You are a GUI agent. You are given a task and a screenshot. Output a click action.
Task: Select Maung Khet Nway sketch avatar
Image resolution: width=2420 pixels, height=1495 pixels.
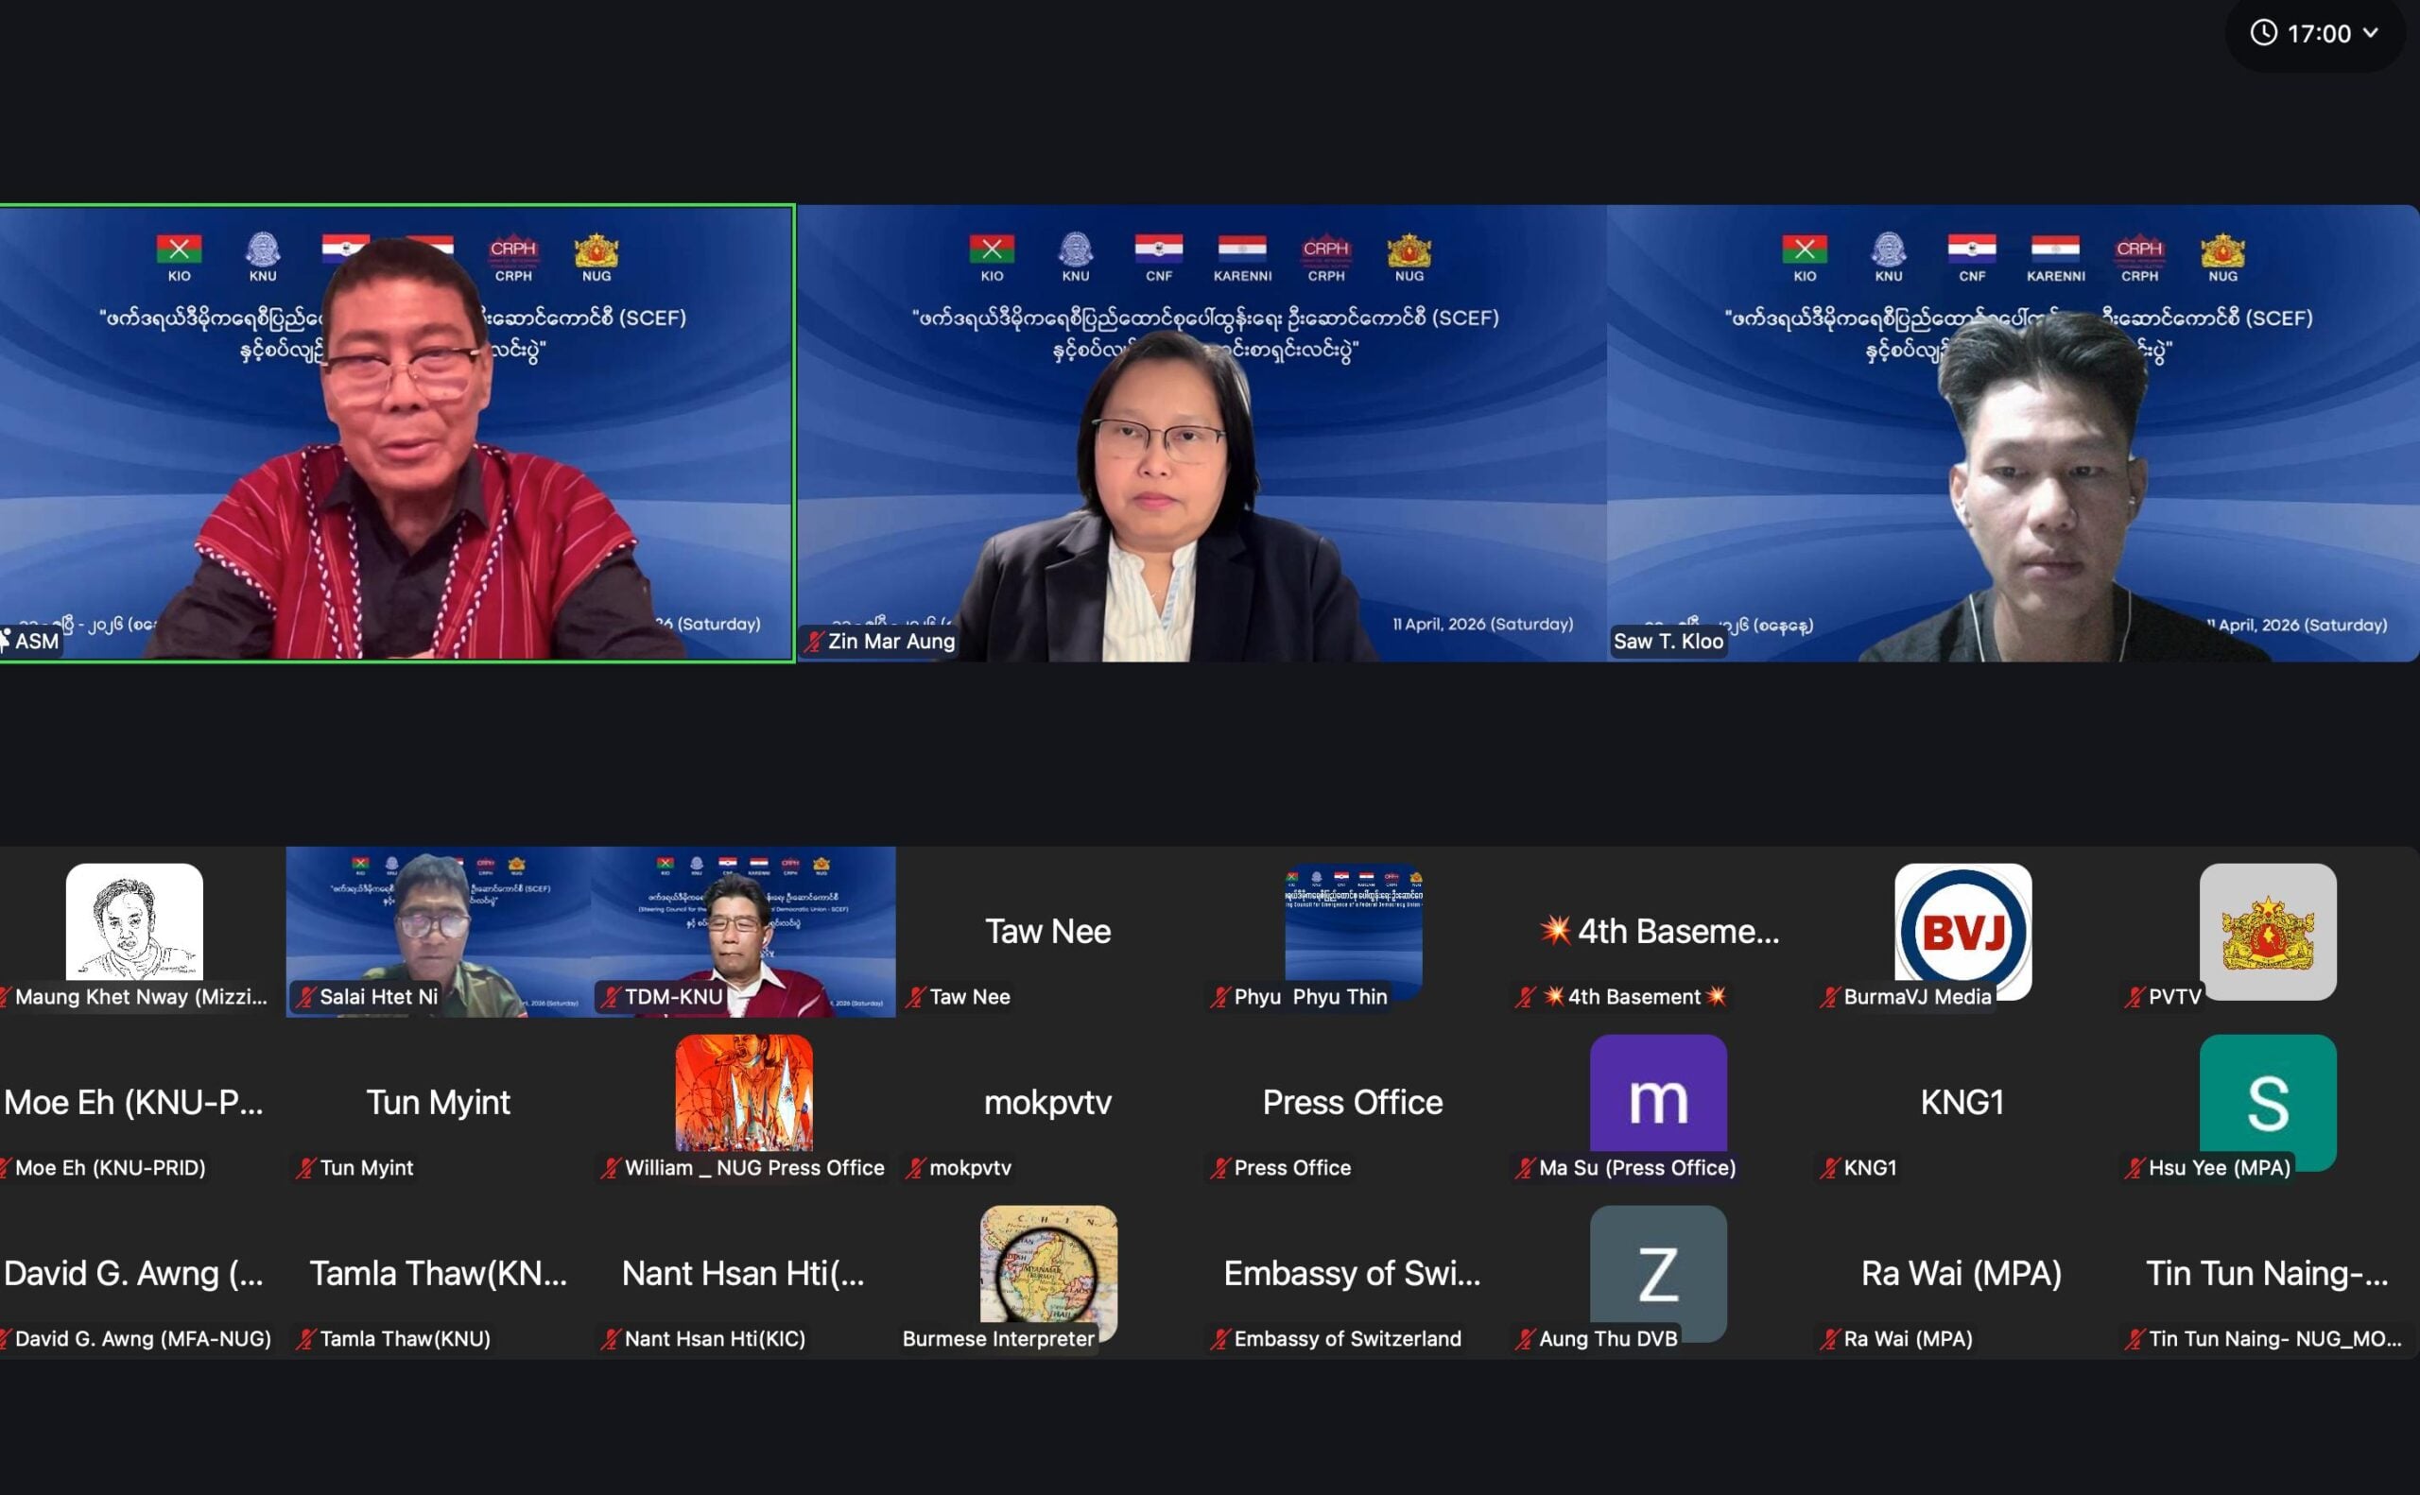[x=134, y=921]
